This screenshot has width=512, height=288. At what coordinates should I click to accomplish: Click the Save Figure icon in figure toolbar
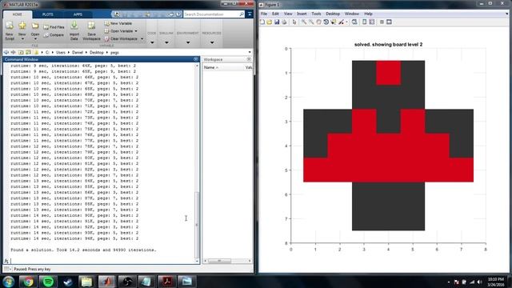tap(277, 22)
